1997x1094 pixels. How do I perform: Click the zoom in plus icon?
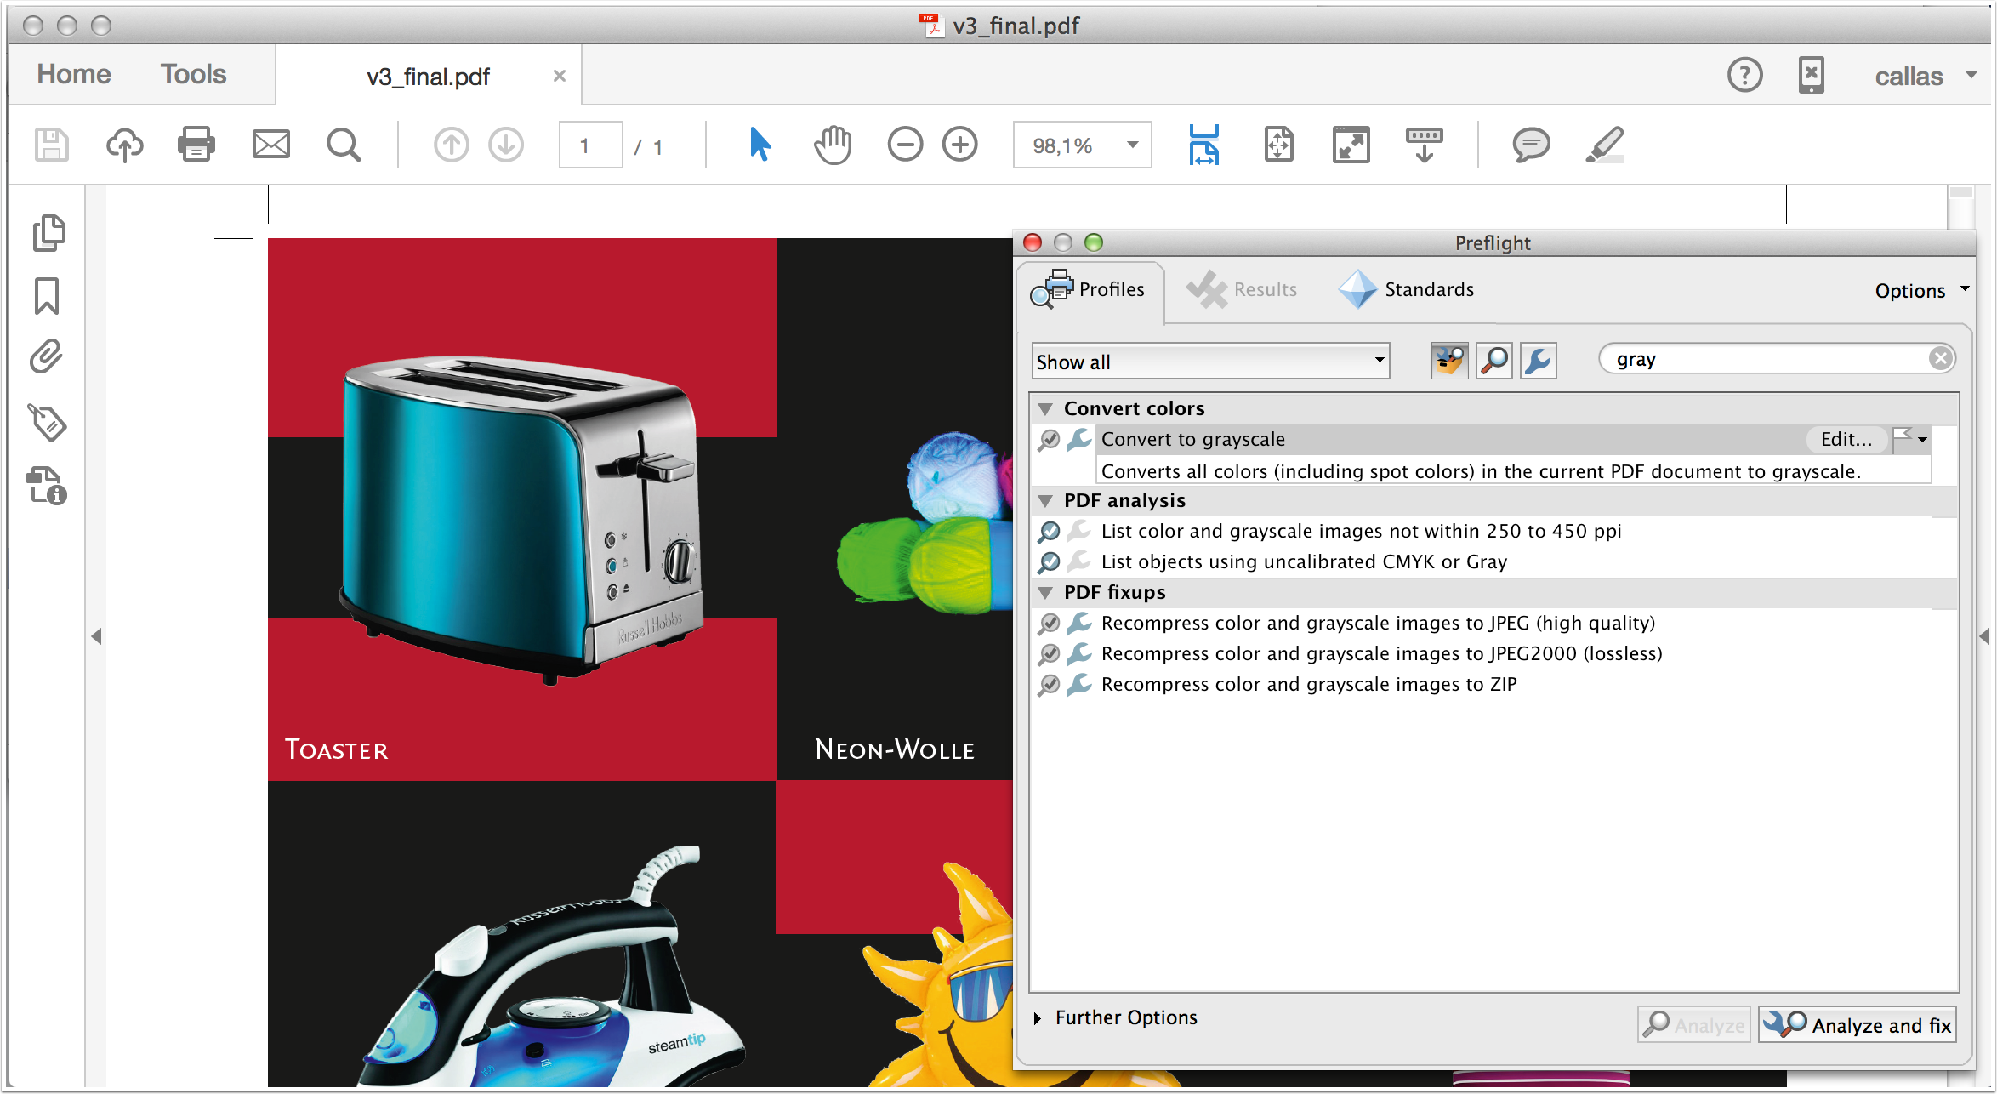[959, 145]
